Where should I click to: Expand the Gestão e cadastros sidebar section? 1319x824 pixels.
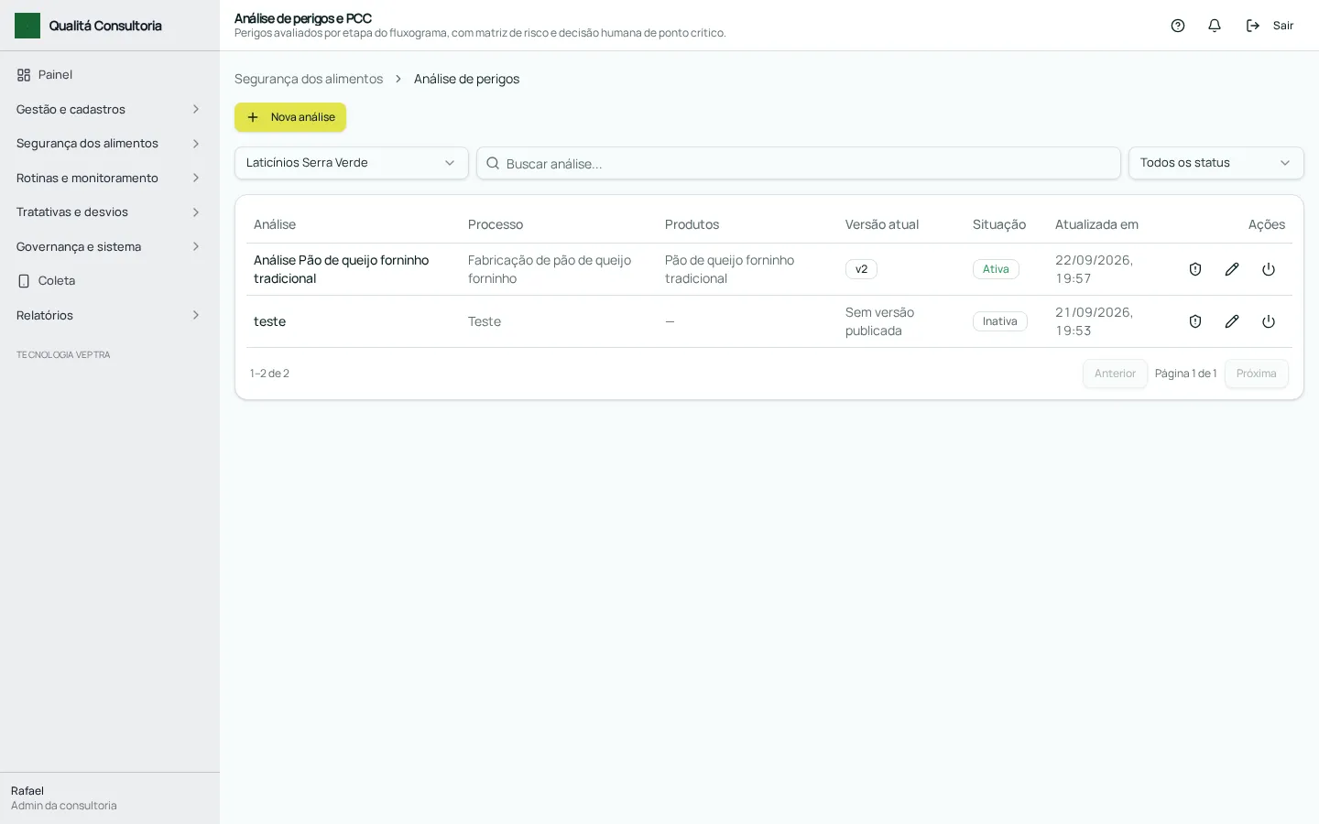point(110,110)
